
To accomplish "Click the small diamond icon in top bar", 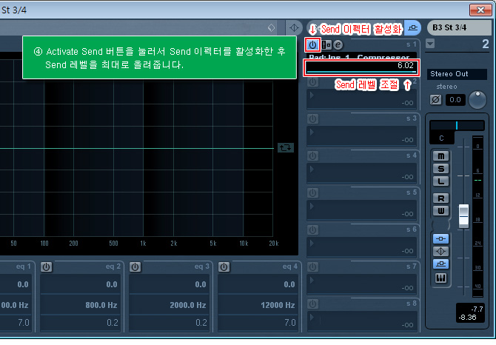I will [272, 28].
